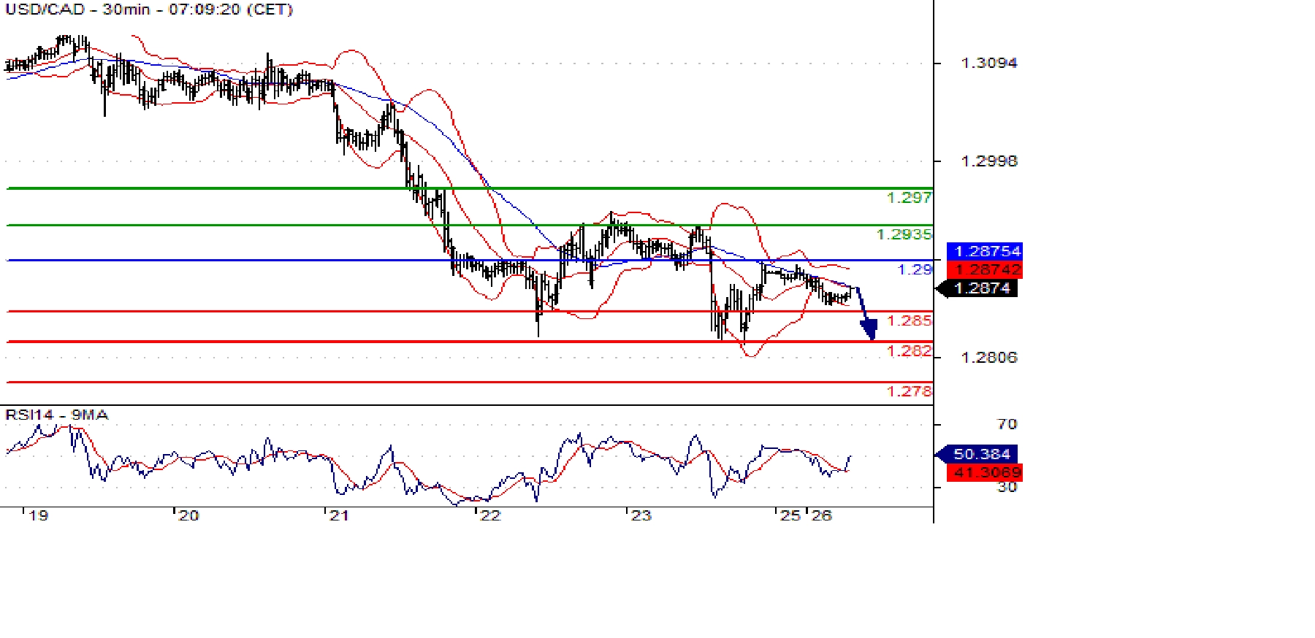Screen dimensions: 1315x638
Task: Click the 1.285 red support label
Action: pos(909,320)
